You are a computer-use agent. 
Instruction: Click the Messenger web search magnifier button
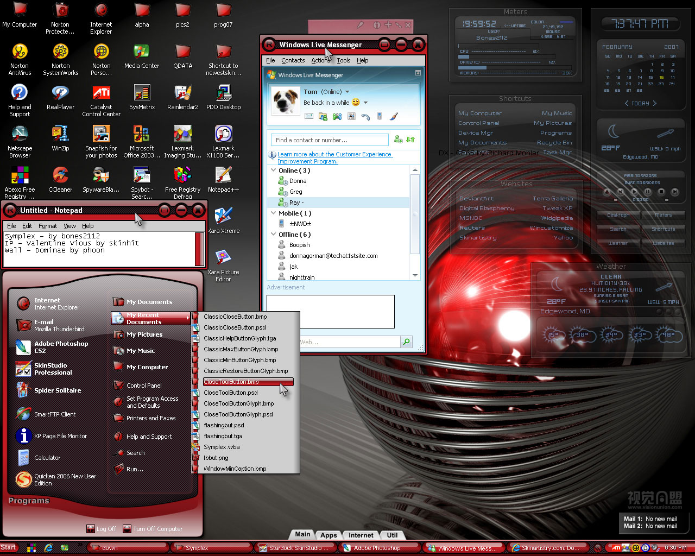click(406, 342)
